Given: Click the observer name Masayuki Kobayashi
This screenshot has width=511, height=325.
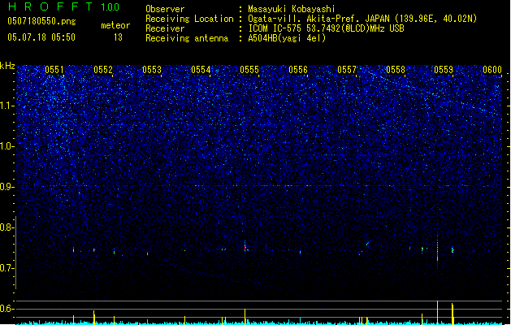Looking at the screenshot, I should coord(292,9).
